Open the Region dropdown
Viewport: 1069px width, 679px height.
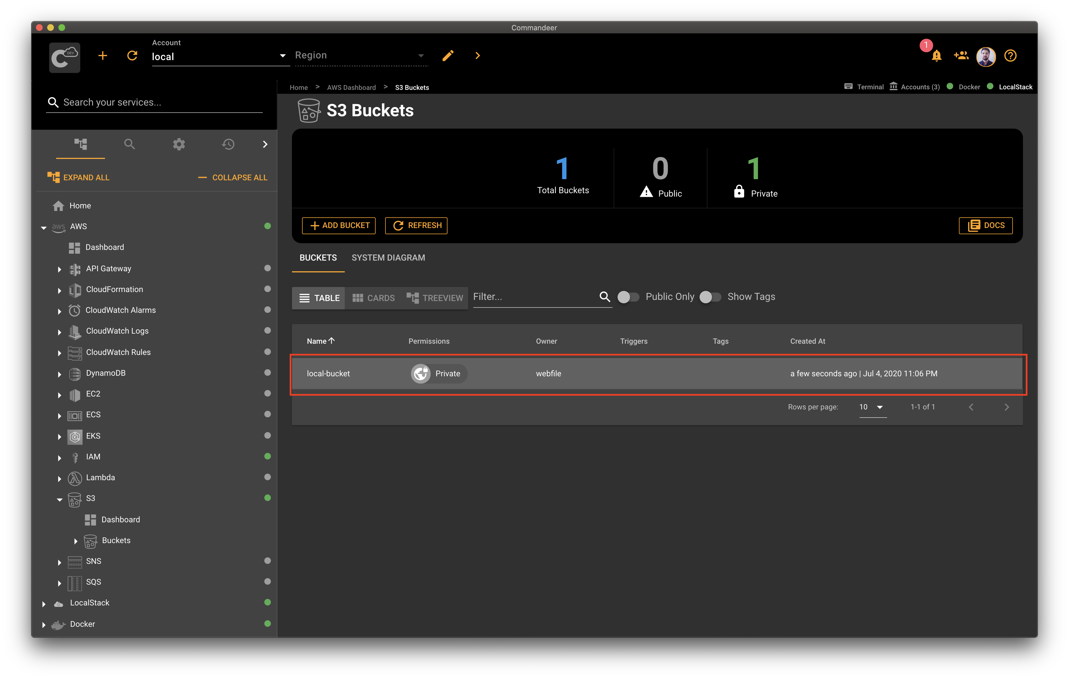pyautogui.click(x=361, y=56)
